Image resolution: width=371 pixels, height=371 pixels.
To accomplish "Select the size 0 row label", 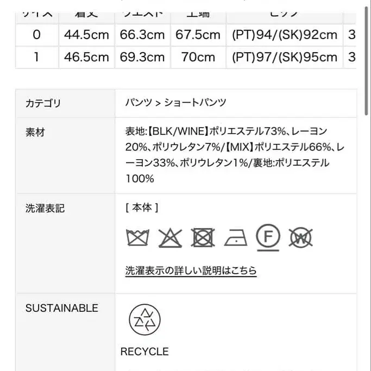I will click(x=36, y=35).
